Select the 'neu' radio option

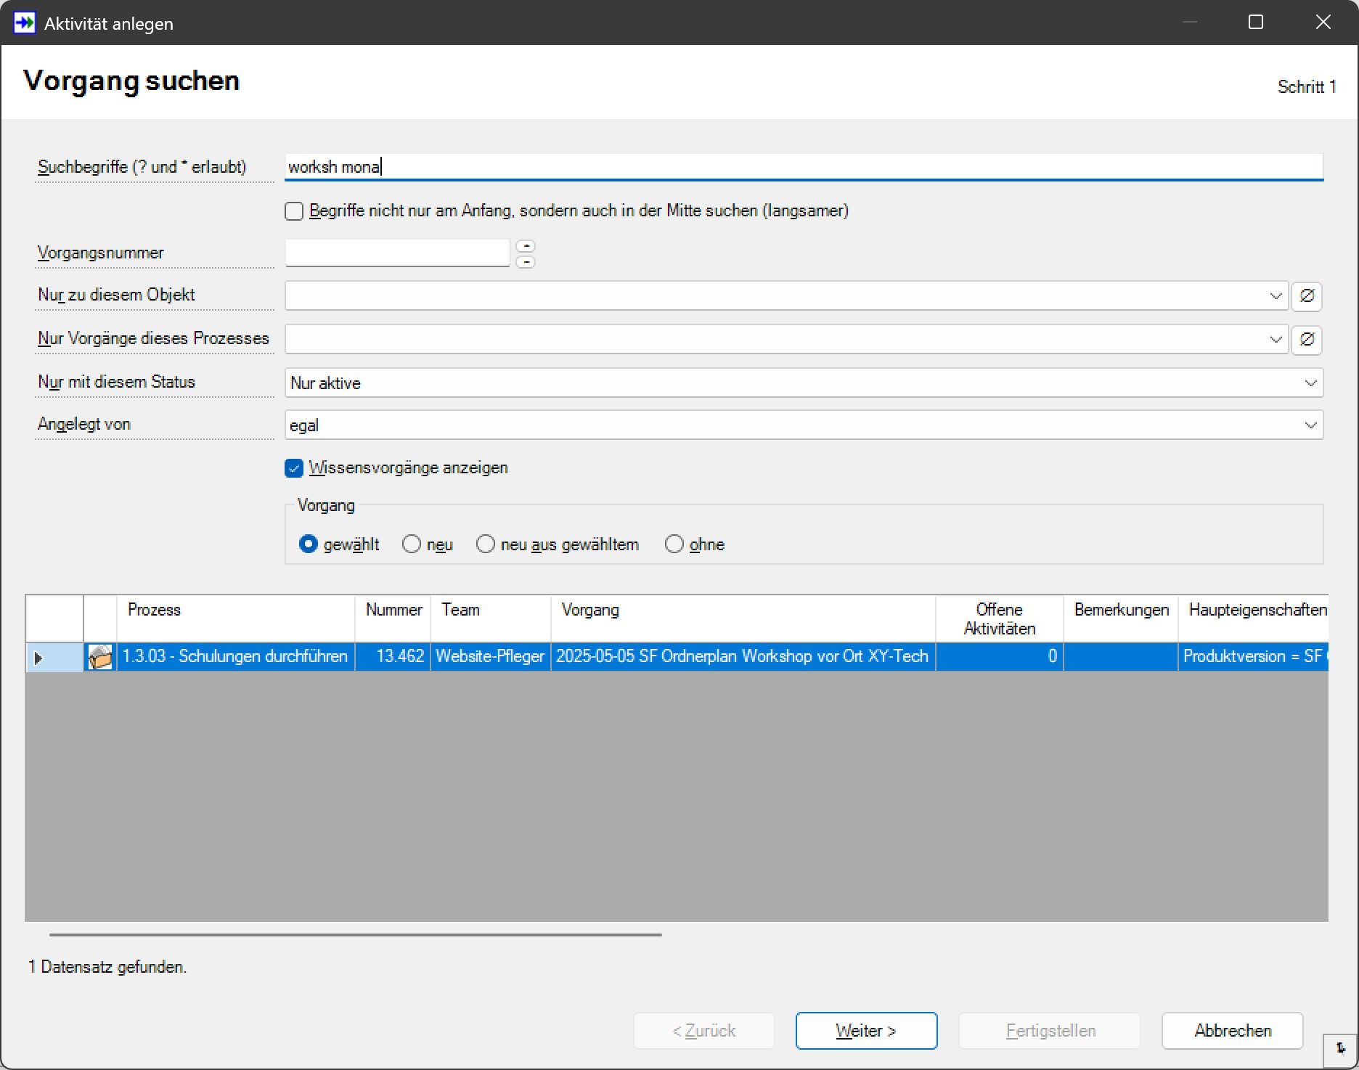(412, 544)
